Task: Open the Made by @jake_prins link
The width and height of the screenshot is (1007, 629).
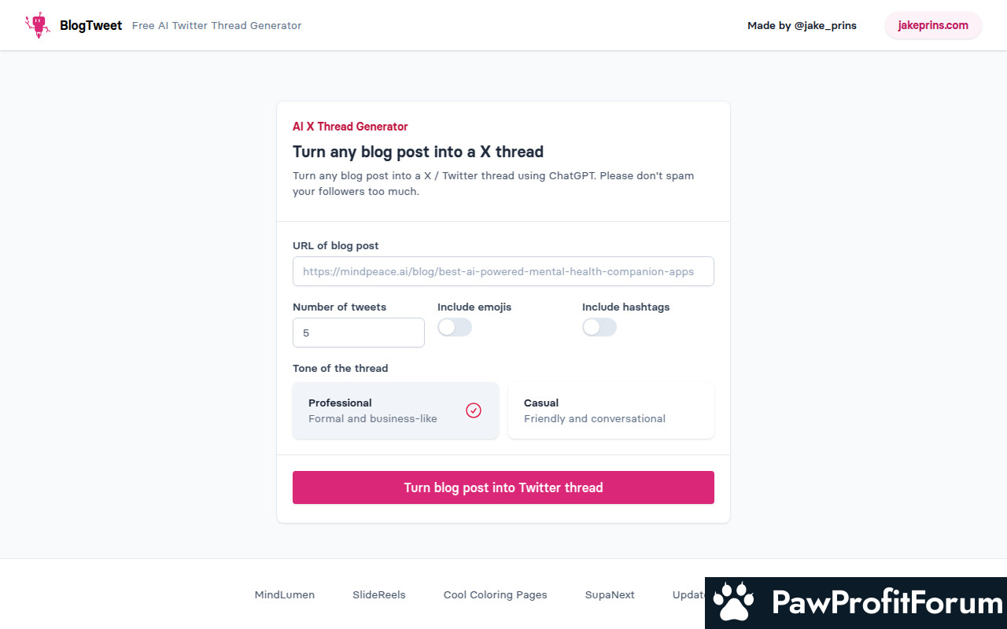Action: coord(802,25)
